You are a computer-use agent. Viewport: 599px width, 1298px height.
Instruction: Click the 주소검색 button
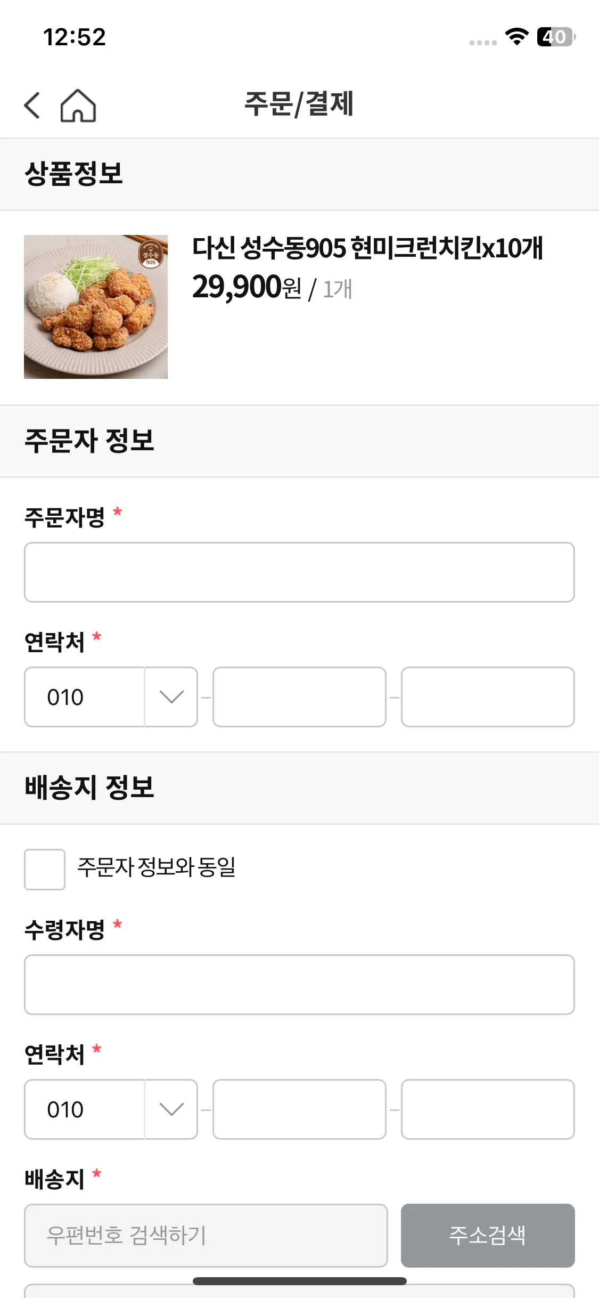pos(488,1235)
